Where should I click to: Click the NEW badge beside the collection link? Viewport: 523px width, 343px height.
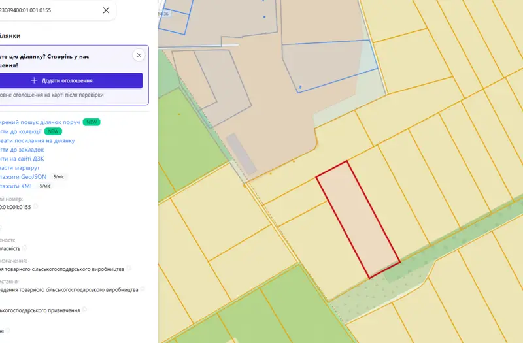(53, 132)
